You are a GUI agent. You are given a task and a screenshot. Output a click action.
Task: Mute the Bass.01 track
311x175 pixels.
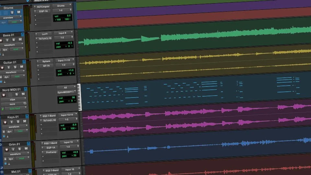tap(20, 40)
